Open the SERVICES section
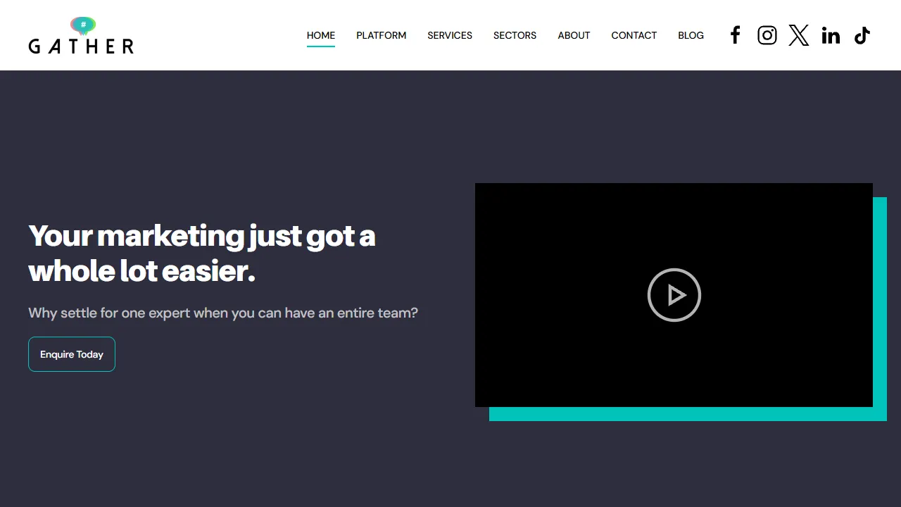 [450, 35]
